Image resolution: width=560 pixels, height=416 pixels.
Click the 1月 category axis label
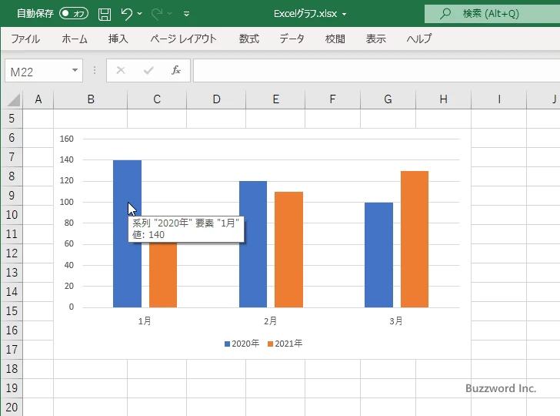pos(145,320)
